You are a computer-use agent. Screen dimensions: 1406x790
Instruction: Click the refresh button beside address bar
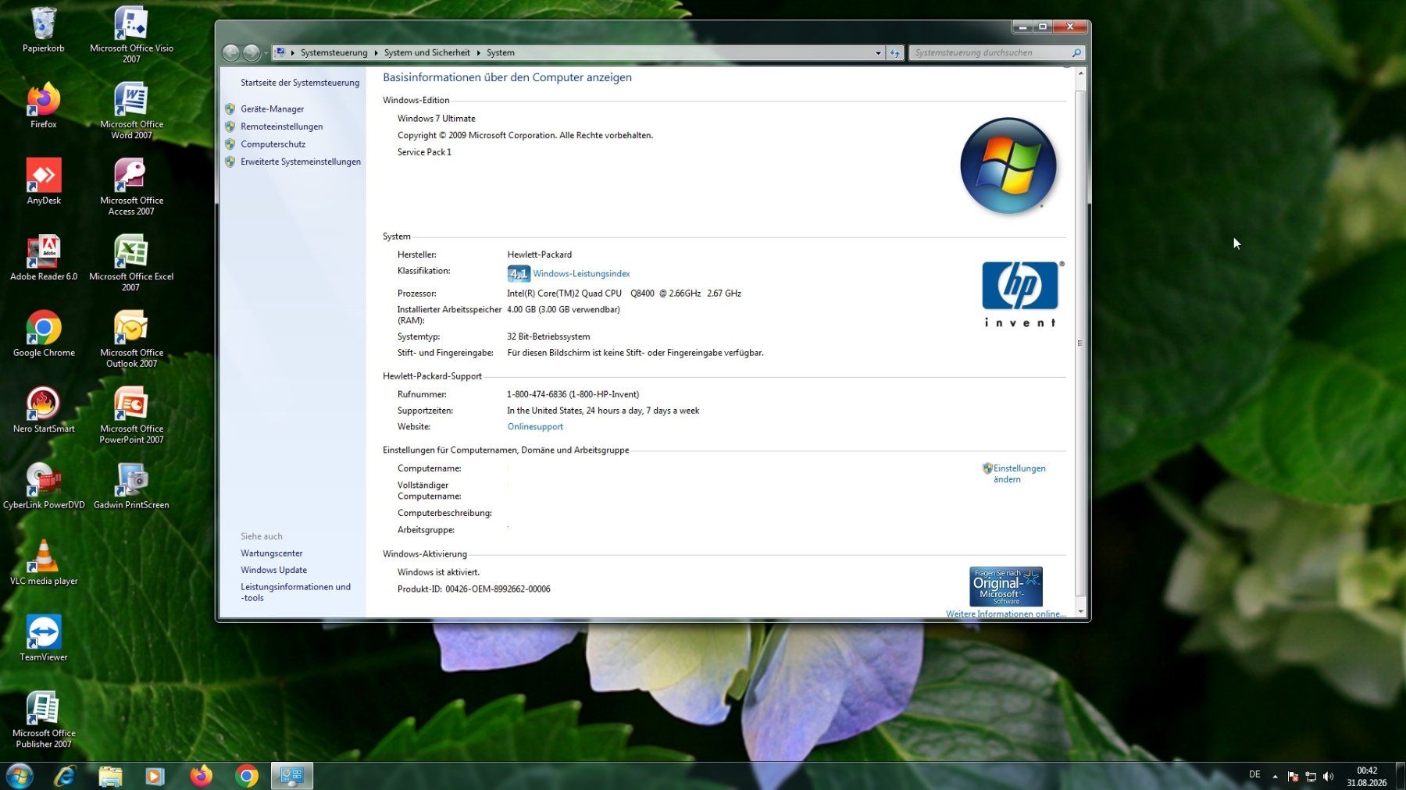coord(895,52)
